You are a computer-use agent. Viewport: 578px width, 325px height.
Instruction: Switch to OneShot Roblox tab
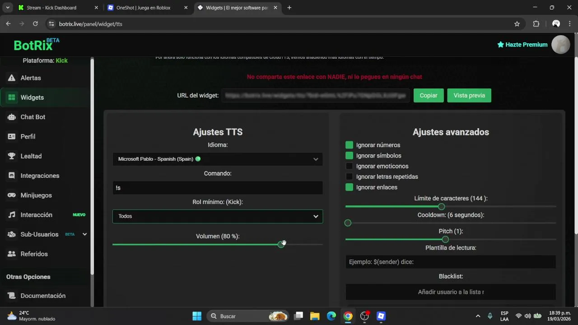148,8
